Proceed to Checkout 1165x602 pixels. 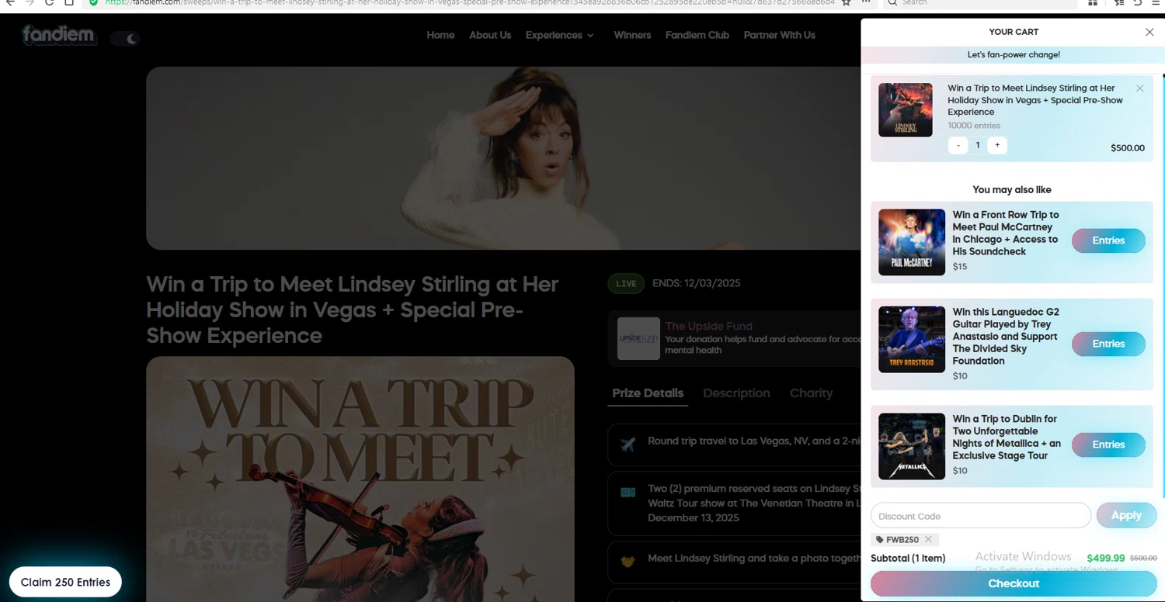1014,583
